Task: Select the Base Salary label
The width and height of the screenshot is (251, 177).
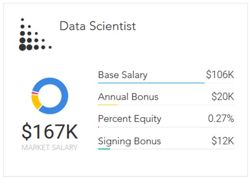Action: pyautogui.click(x=123, y=75)
